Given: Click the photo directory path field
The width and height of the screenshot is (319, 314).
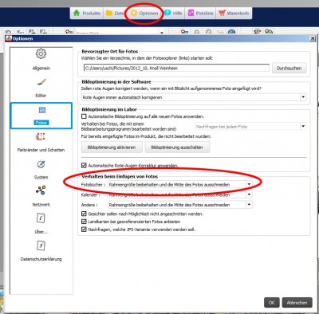Looking at the screenshot, I should click(x=176, y=68).
